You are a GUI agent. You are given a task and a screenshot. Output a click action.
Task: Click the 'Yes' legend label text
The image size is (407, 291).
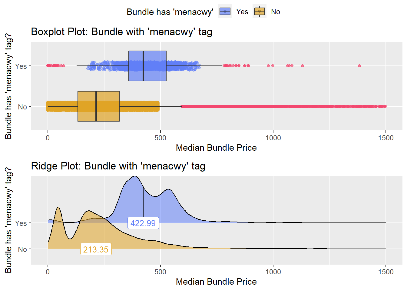(x=242, y=12)
